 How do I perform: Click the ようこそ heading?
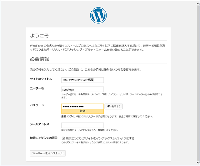pos(39,36)
